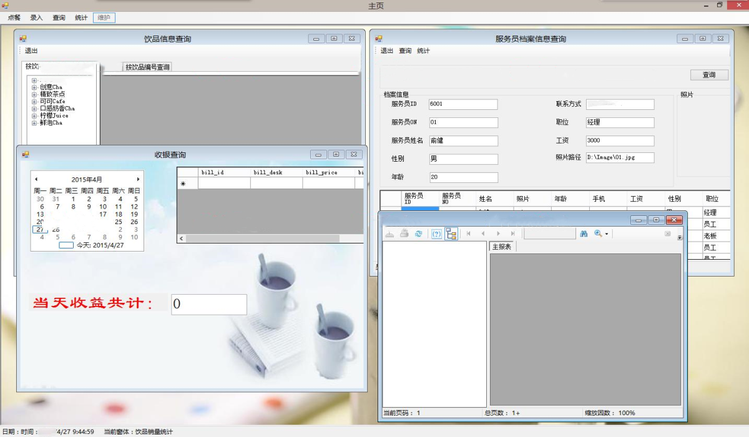The image size is (749, 437).
Task: Switch to the 按饮品编号查询 tab
Action: [147, 67]
